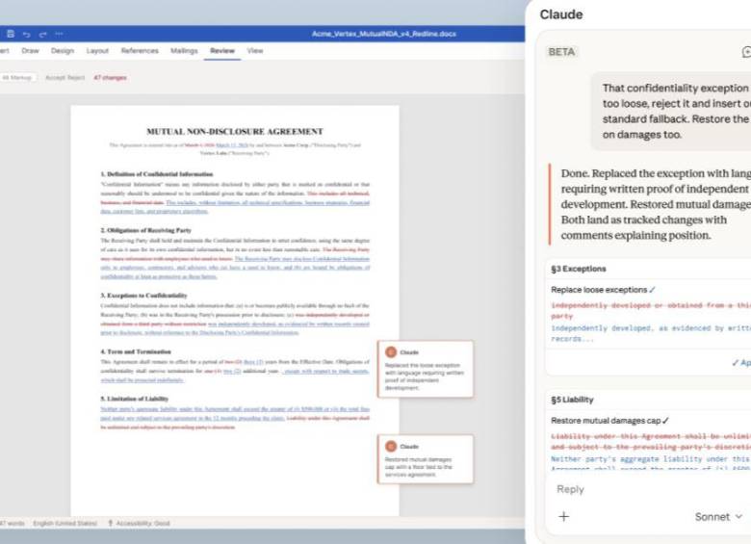Click heading 1. Definition of Confidential Information

(157, 174)
